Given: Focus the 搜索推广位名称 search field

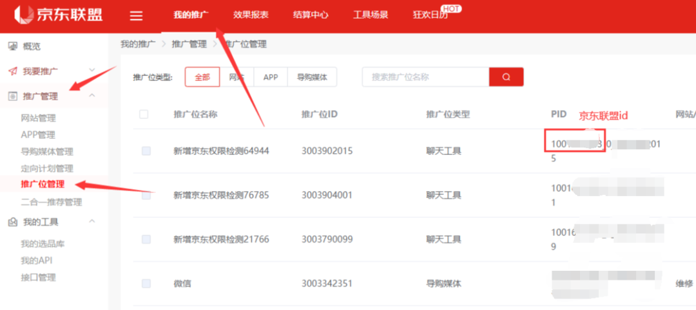Looking at the screenshot, I should click(426, 77).
